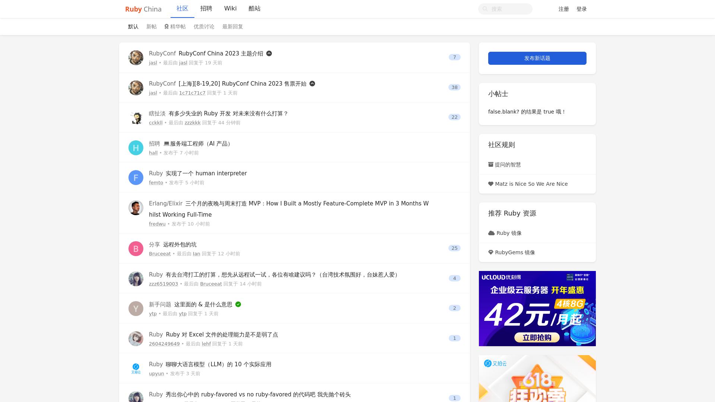Click the cloud icon beside Ruby 镜像
The width and height of the screenshot is (715, 402).
(491, 233)
